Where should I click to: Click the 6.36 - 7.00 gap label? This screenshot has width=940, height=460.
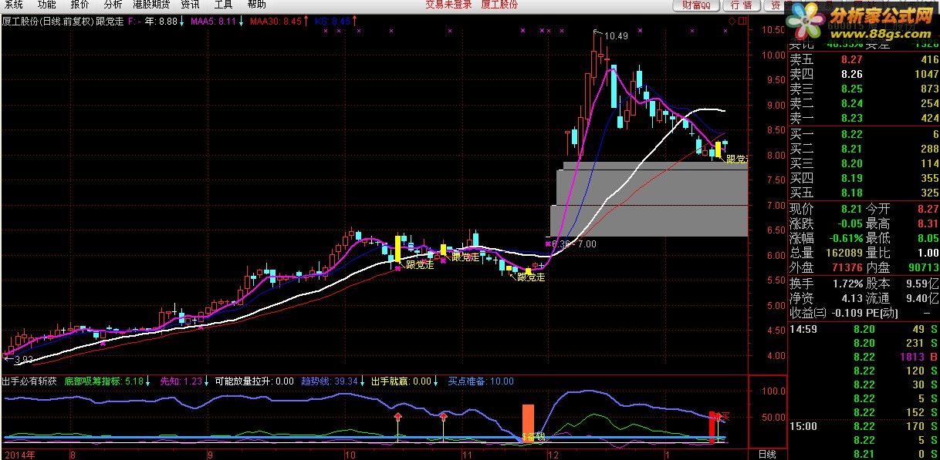(x=574, y=244)
